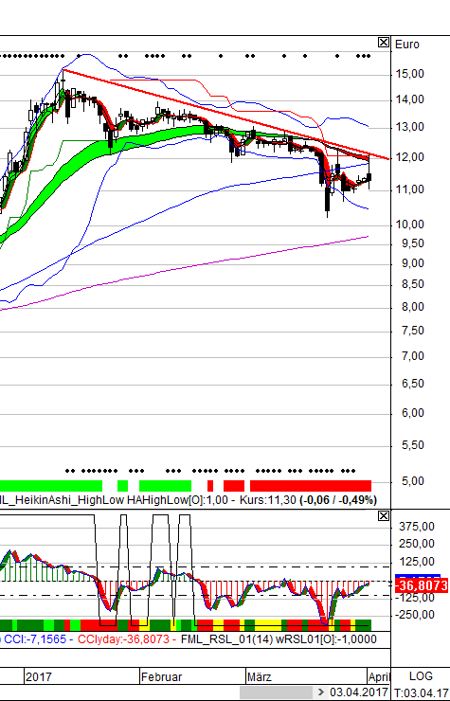Select the März label on time axis
Viewport: 450px width, 701px height.
[x=260, y=677]
